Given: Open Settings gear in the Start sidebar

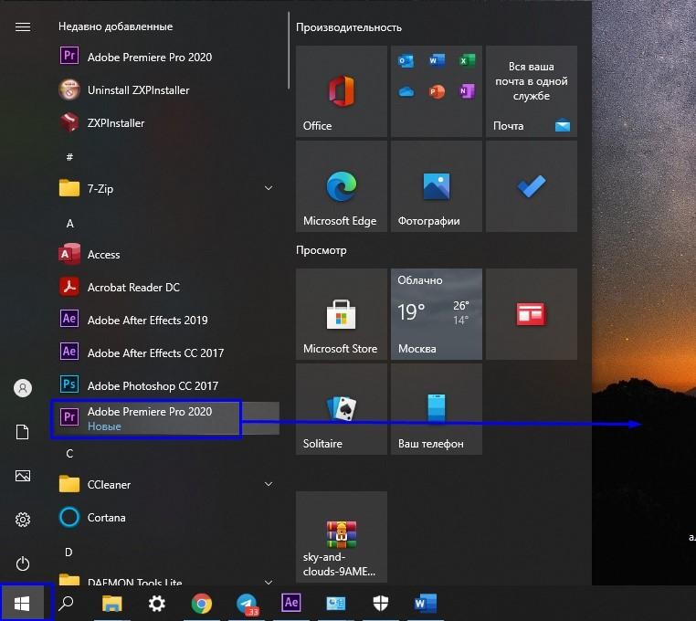Looking at the screenshot, I should (23, 520).
